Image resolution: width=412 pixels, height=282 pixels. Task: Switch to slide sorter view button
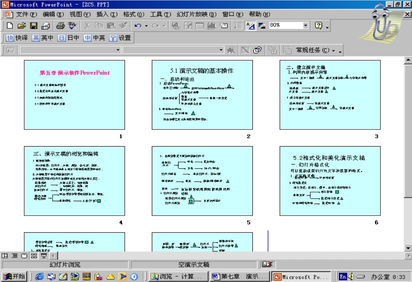(x=34, y=256)
